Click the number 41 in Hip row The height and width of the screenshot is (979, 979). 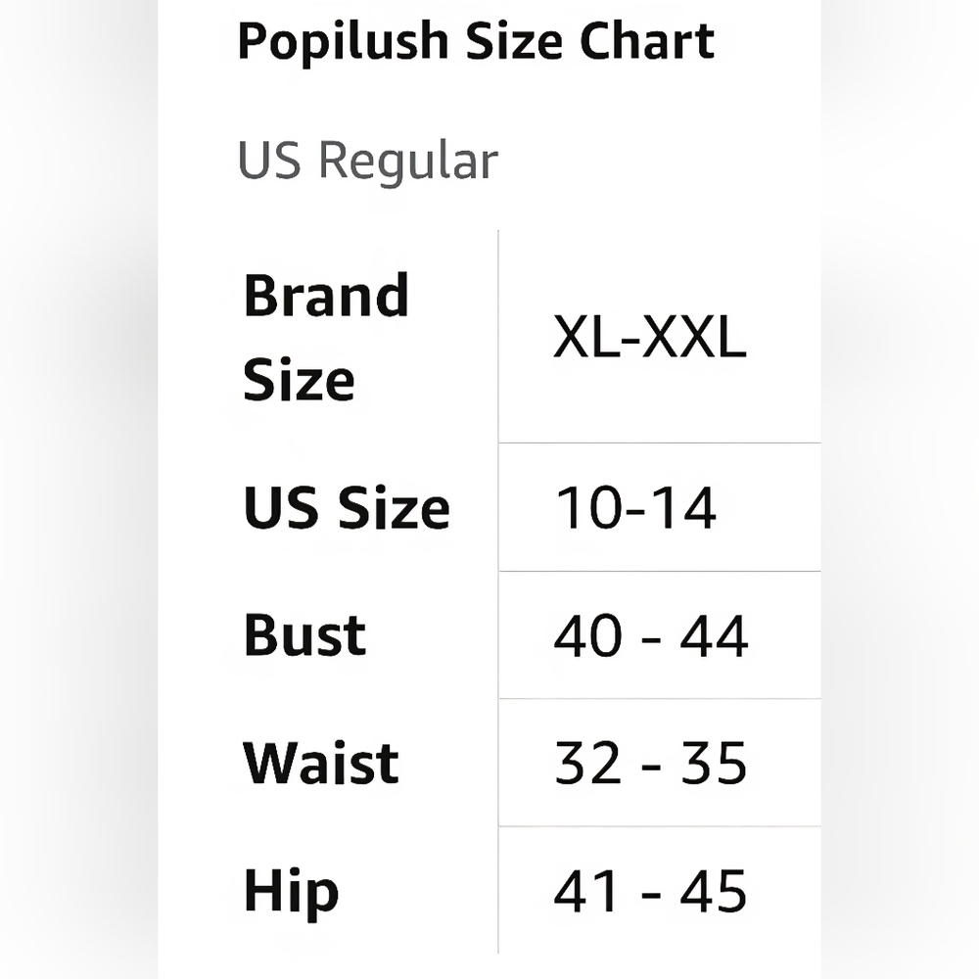tap(586, 892)
